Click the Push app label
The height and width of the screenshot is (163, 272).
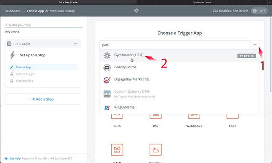pyautogui.click(x=117, y=126)
